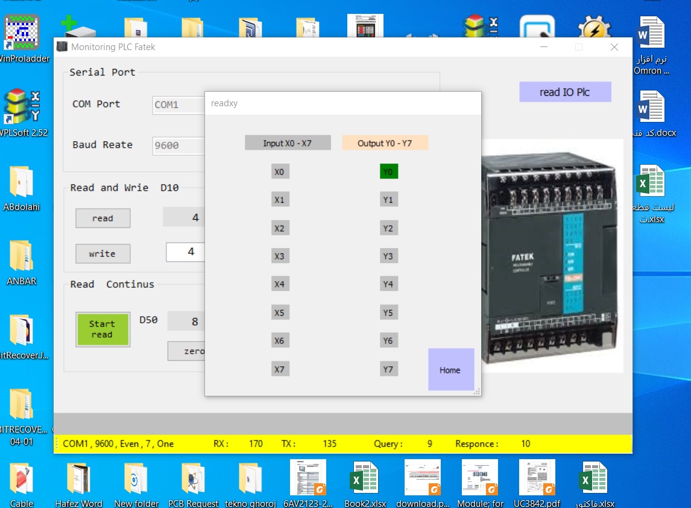Open the Book2.xlsx Excel file icon
The height and width of the screenshot is (508, 691).
click(x=364, y=479)
